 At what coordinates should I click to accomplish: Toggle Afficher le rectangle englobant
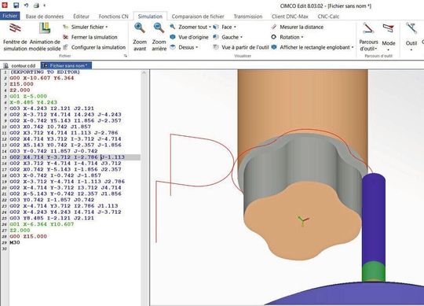click(312, 47)
